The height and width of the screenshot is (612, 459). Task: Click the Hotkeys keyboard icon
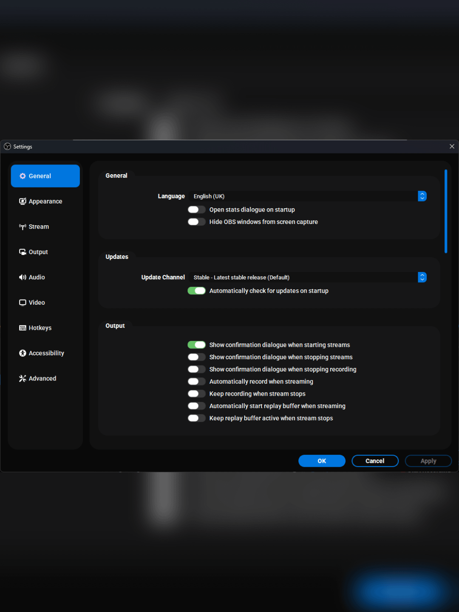(23, 328)
